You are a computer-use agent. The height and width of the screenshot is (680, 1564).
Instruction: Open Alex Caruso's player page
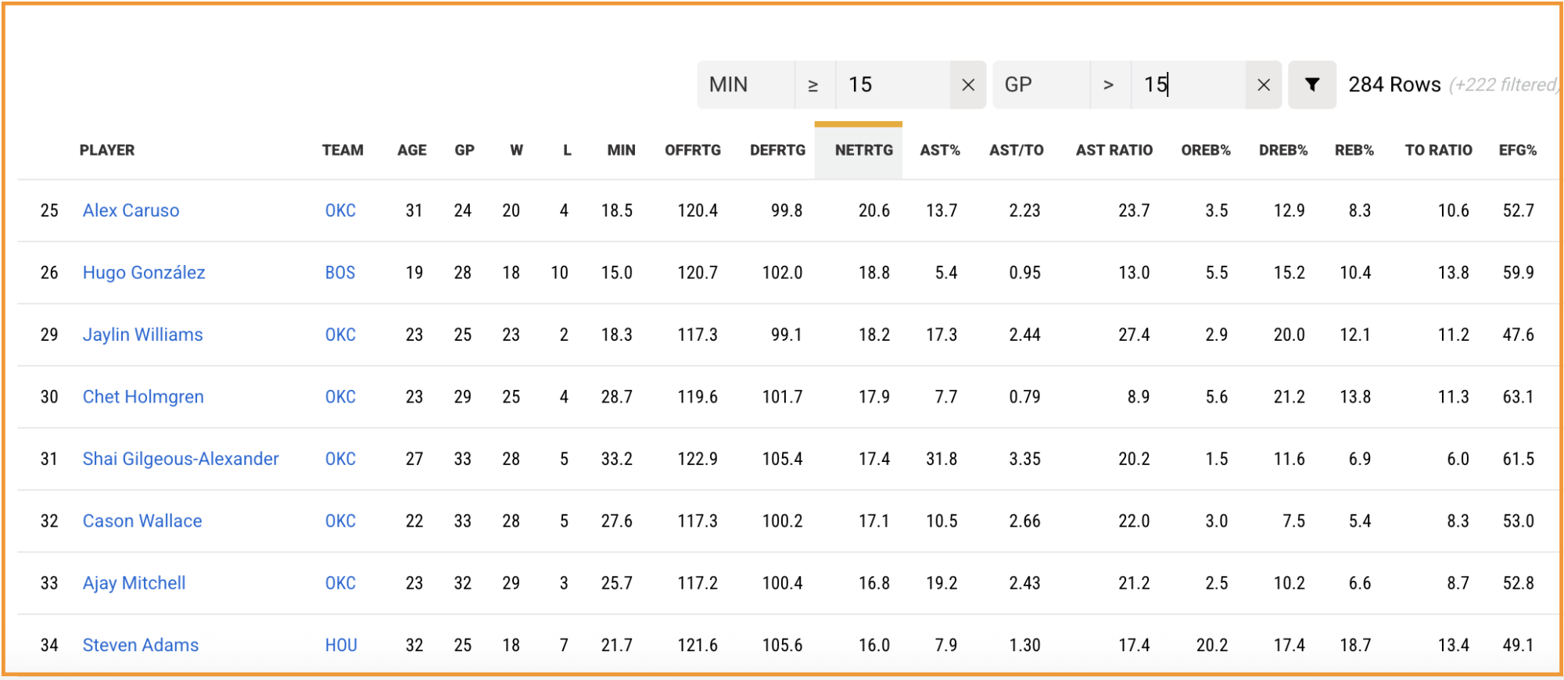(x=131, y=210)
